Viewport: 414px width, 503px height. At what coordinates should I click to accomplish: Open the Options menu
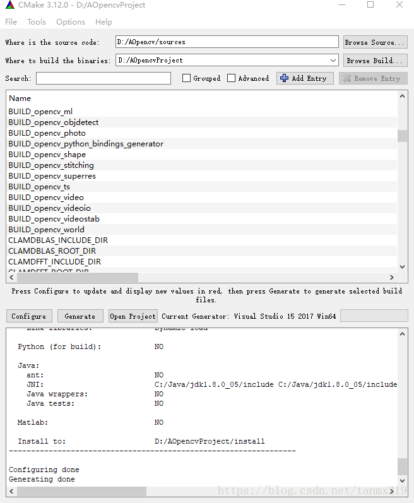tap(71, 22)
